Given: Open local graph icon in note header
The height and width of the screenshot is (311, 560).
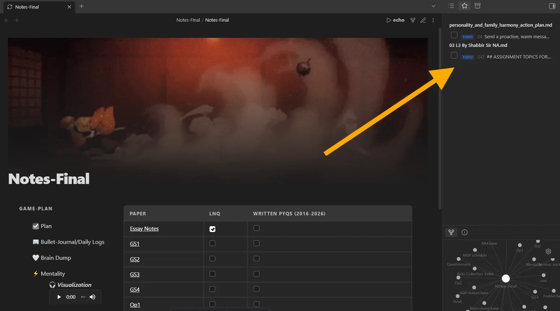Looking at the screenshot, I should point(413,20).
